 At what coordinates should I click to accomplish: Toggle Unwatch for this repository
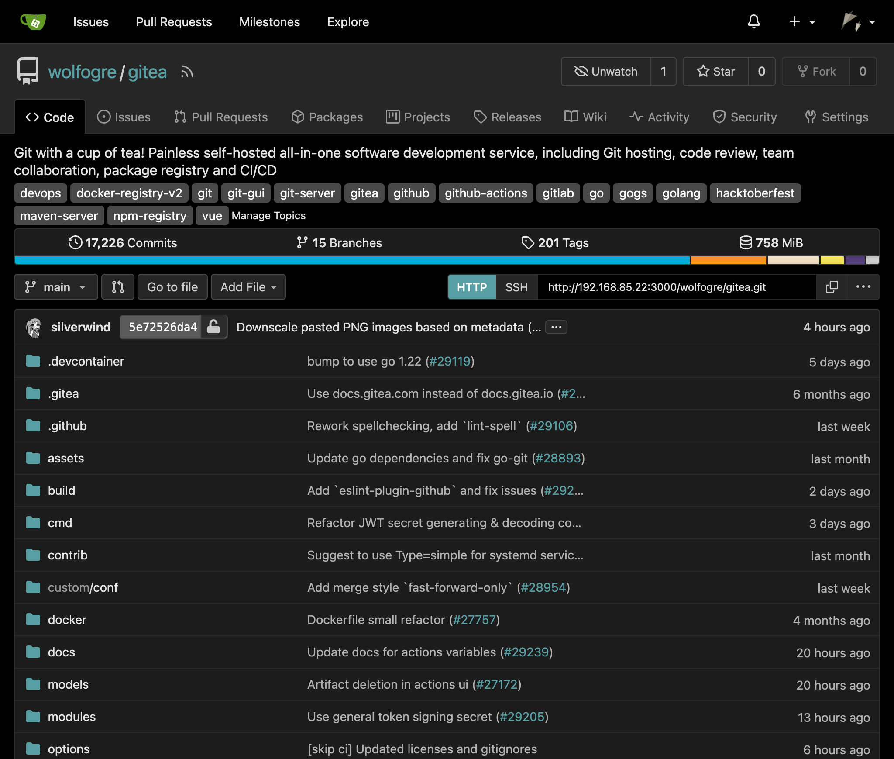click(606, 71)
